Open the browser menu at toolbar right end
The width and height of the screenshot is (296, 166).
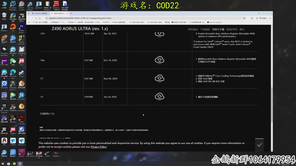(270, 18)
